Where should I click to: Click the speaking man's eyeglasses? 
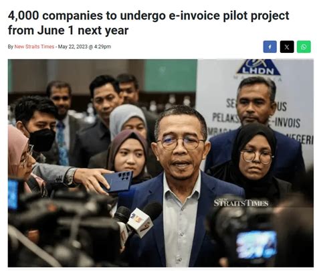pos(180,143)
